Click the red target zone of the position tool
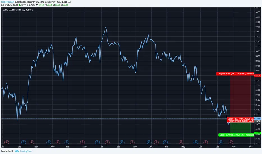 pyautogui.click(x=240, y=97)
